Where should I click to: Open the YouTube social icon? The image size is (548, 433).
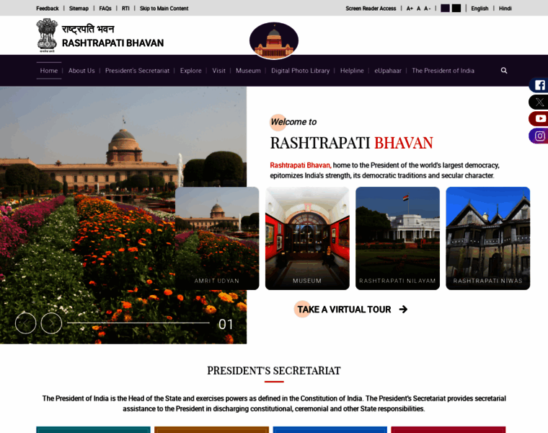[x=539, y=119]
